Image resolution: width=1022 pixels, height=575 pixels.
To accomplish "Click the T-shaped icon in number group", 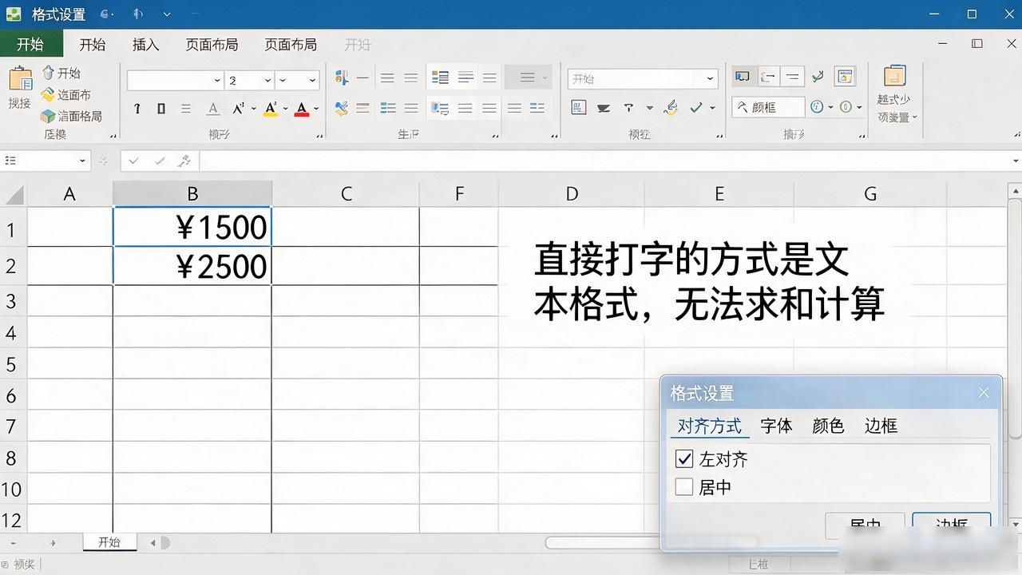I will tap(628, 108).
